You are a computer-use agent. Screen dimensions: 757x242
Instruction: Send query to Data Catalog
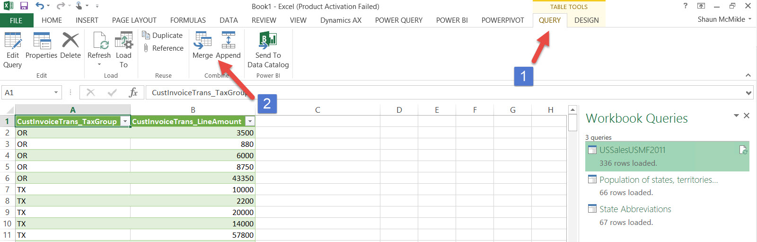click(268, 42)
